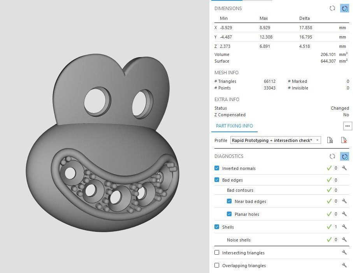Viewport: 353px width, 273px height.
Task: Click the Inverted normals fix wrench
Action: (344, 168)
